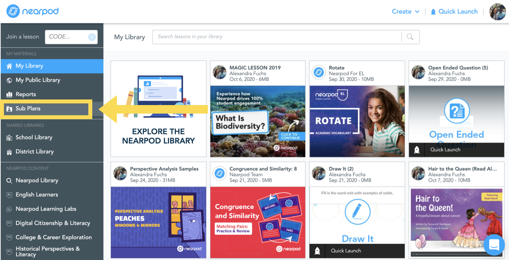Click the Reports bar chart icon

(x=9, y=95)
